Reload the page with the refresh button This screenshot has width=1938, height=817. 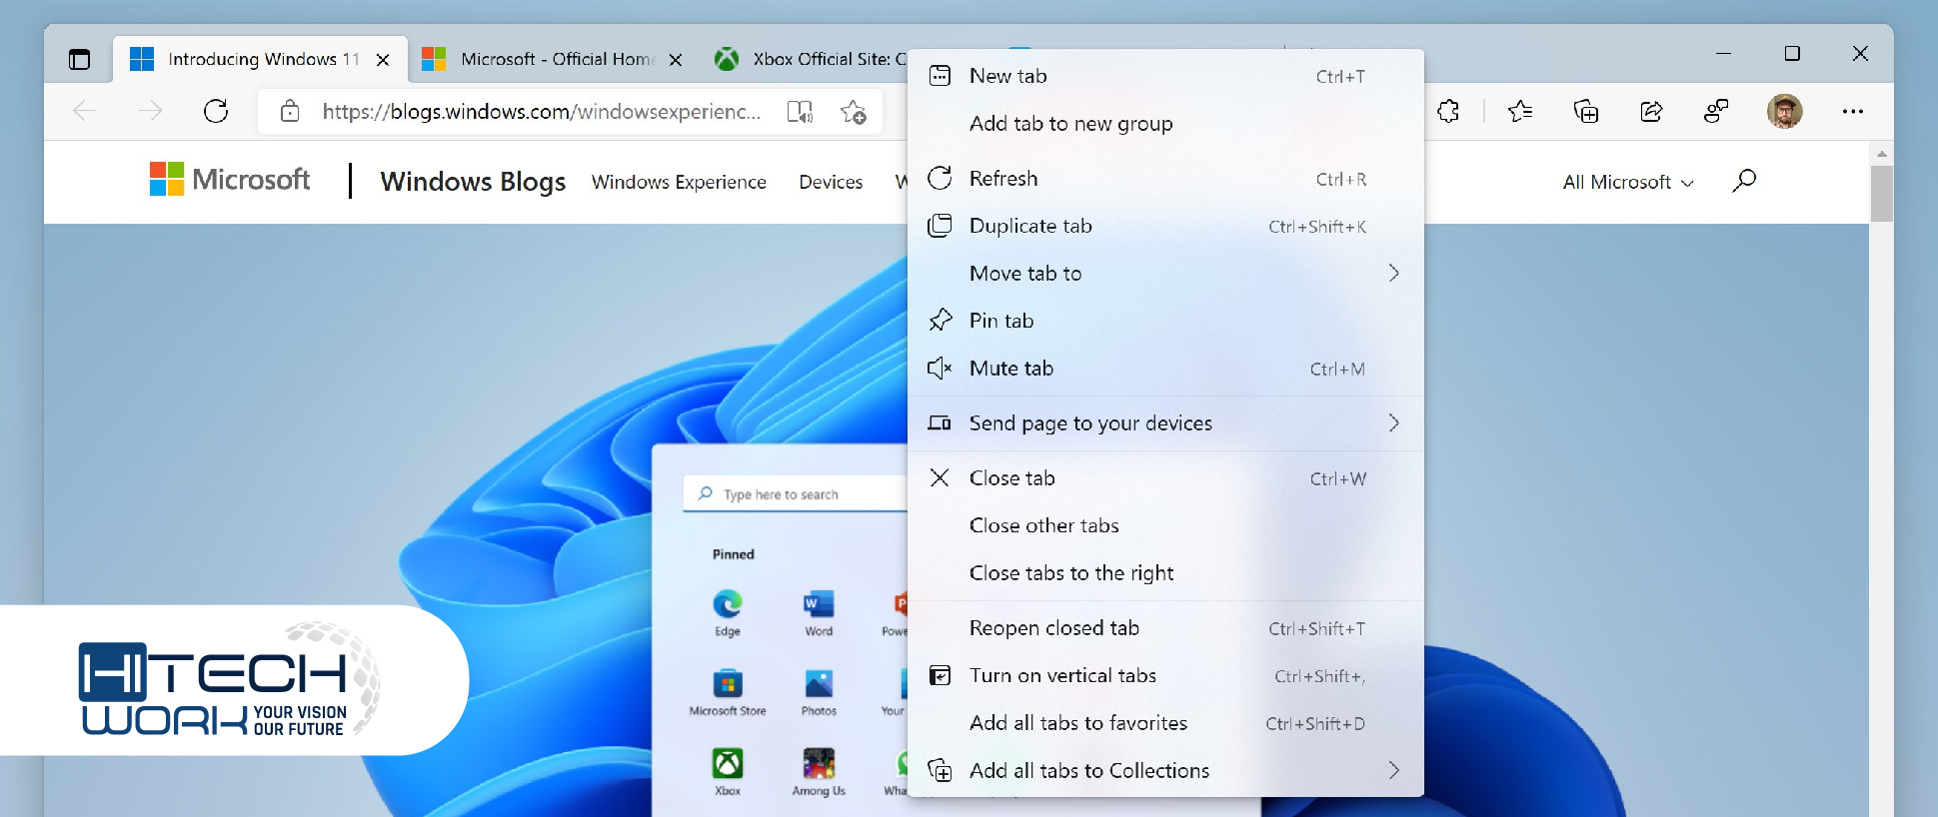[x=216, y=111]
